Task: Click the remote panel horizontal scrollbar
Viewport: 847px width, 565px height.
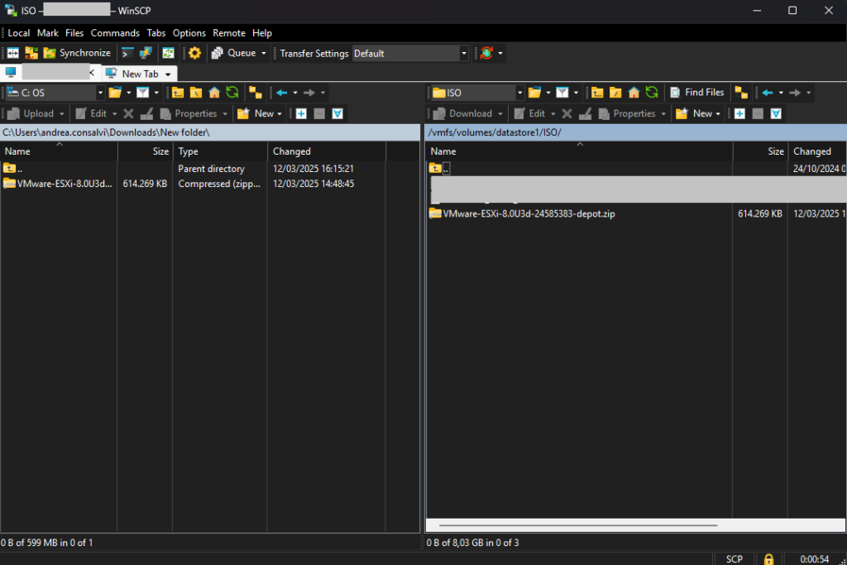Action: [578, 525]
